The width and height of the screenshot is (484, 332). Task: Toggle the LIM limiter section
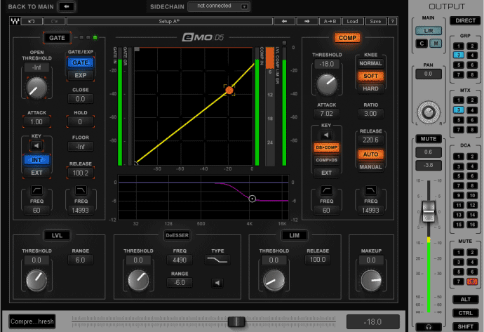[294, 235]
